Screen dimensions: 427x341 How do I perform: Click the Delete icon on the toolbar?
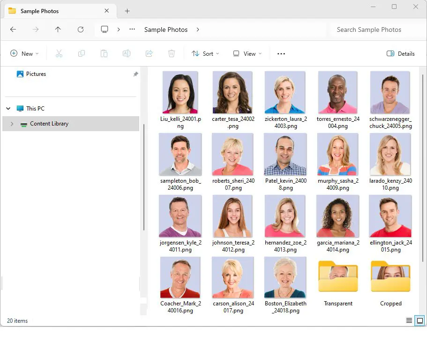[x=172, y=53]
